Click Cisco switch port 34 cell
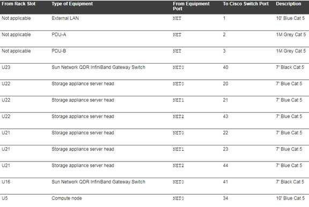This screenshot has height=207, width=309. tap(226, 198)
